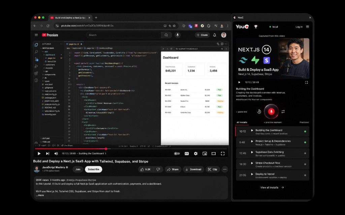Screen dimensions: 345x215
Task: Start recording with the red microphone
Action: pos(271,112)
